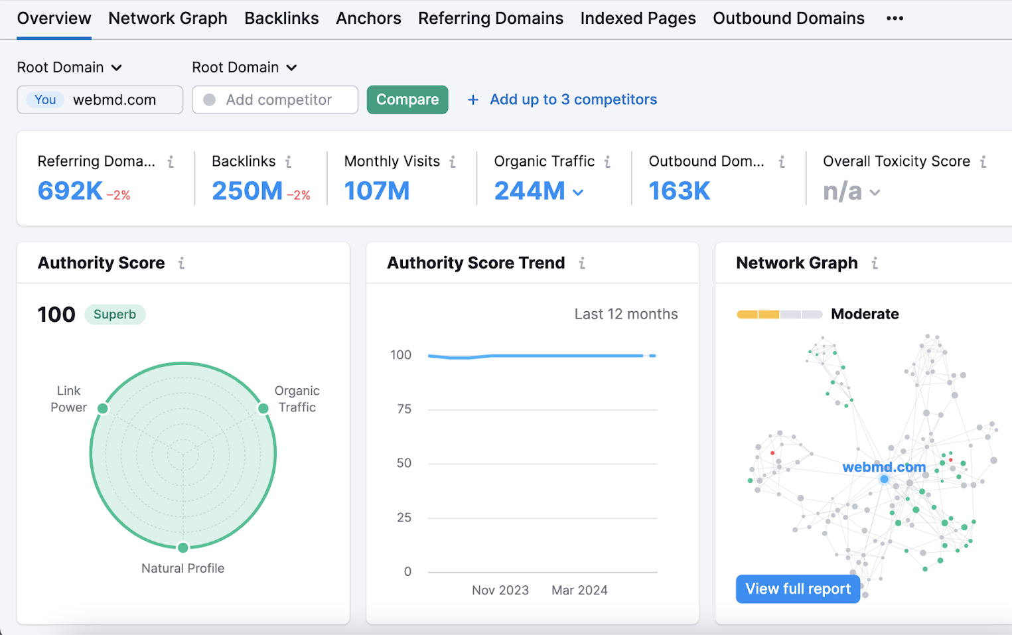Click the Moderate network rating bar
1012x635 pixels.
pyautogui.click(x=779, y=315)
